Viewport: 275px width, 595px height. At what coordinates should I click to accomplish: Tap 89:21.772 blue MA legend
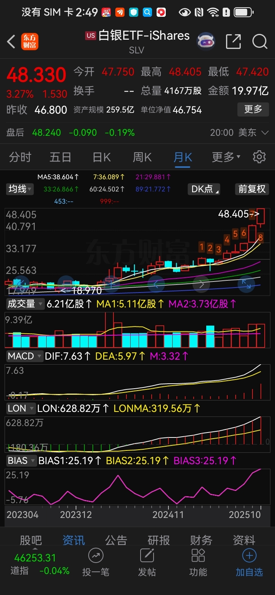point(153,189)
